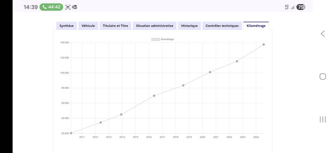This screenshot has width=332, height=153.
Task: Click the 140 000 y-axis label
Action: tap(65, 43)
